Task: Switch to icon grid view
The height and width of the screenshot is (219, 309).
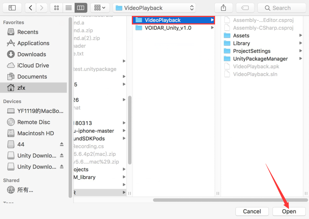Action: pos(56,8)
